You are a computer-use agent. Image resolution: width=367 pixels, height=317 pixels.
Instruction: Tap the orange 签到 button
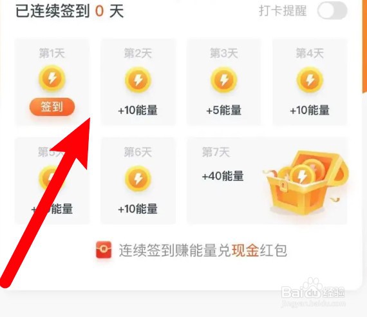52,107
